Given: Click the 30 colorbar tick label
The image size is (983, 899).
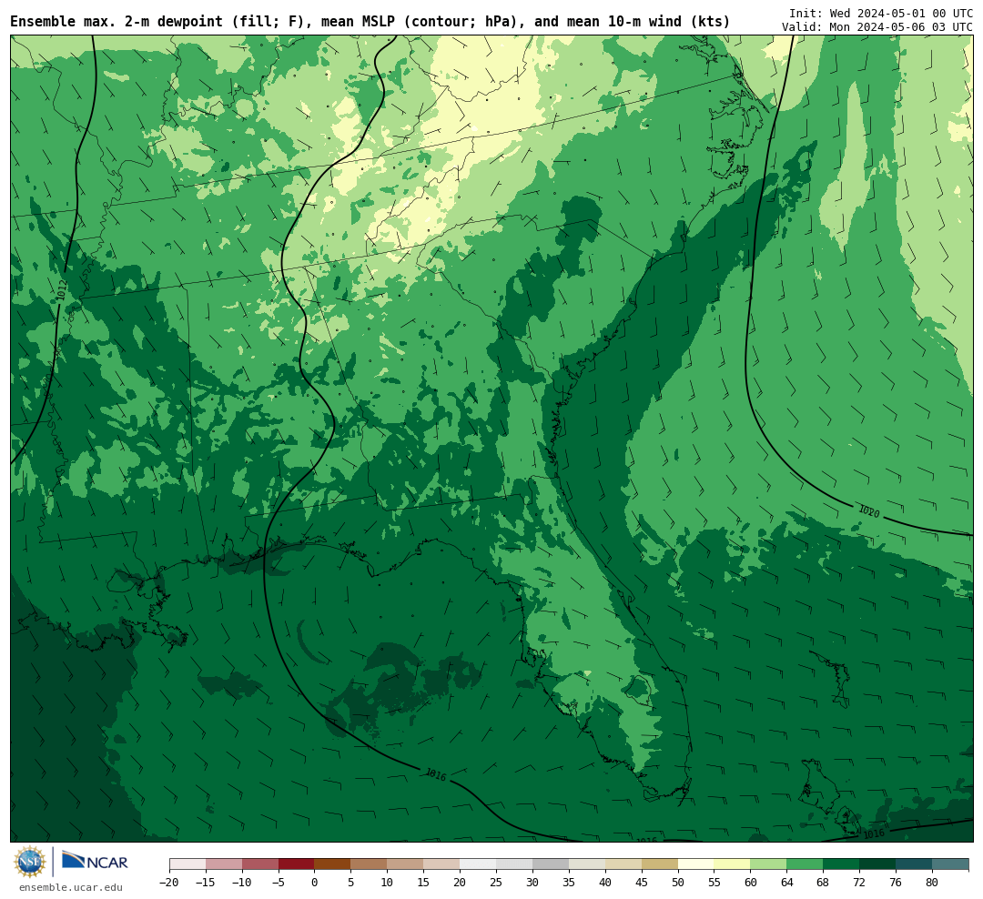Looking at the screenshot, I should pos(532,882).
